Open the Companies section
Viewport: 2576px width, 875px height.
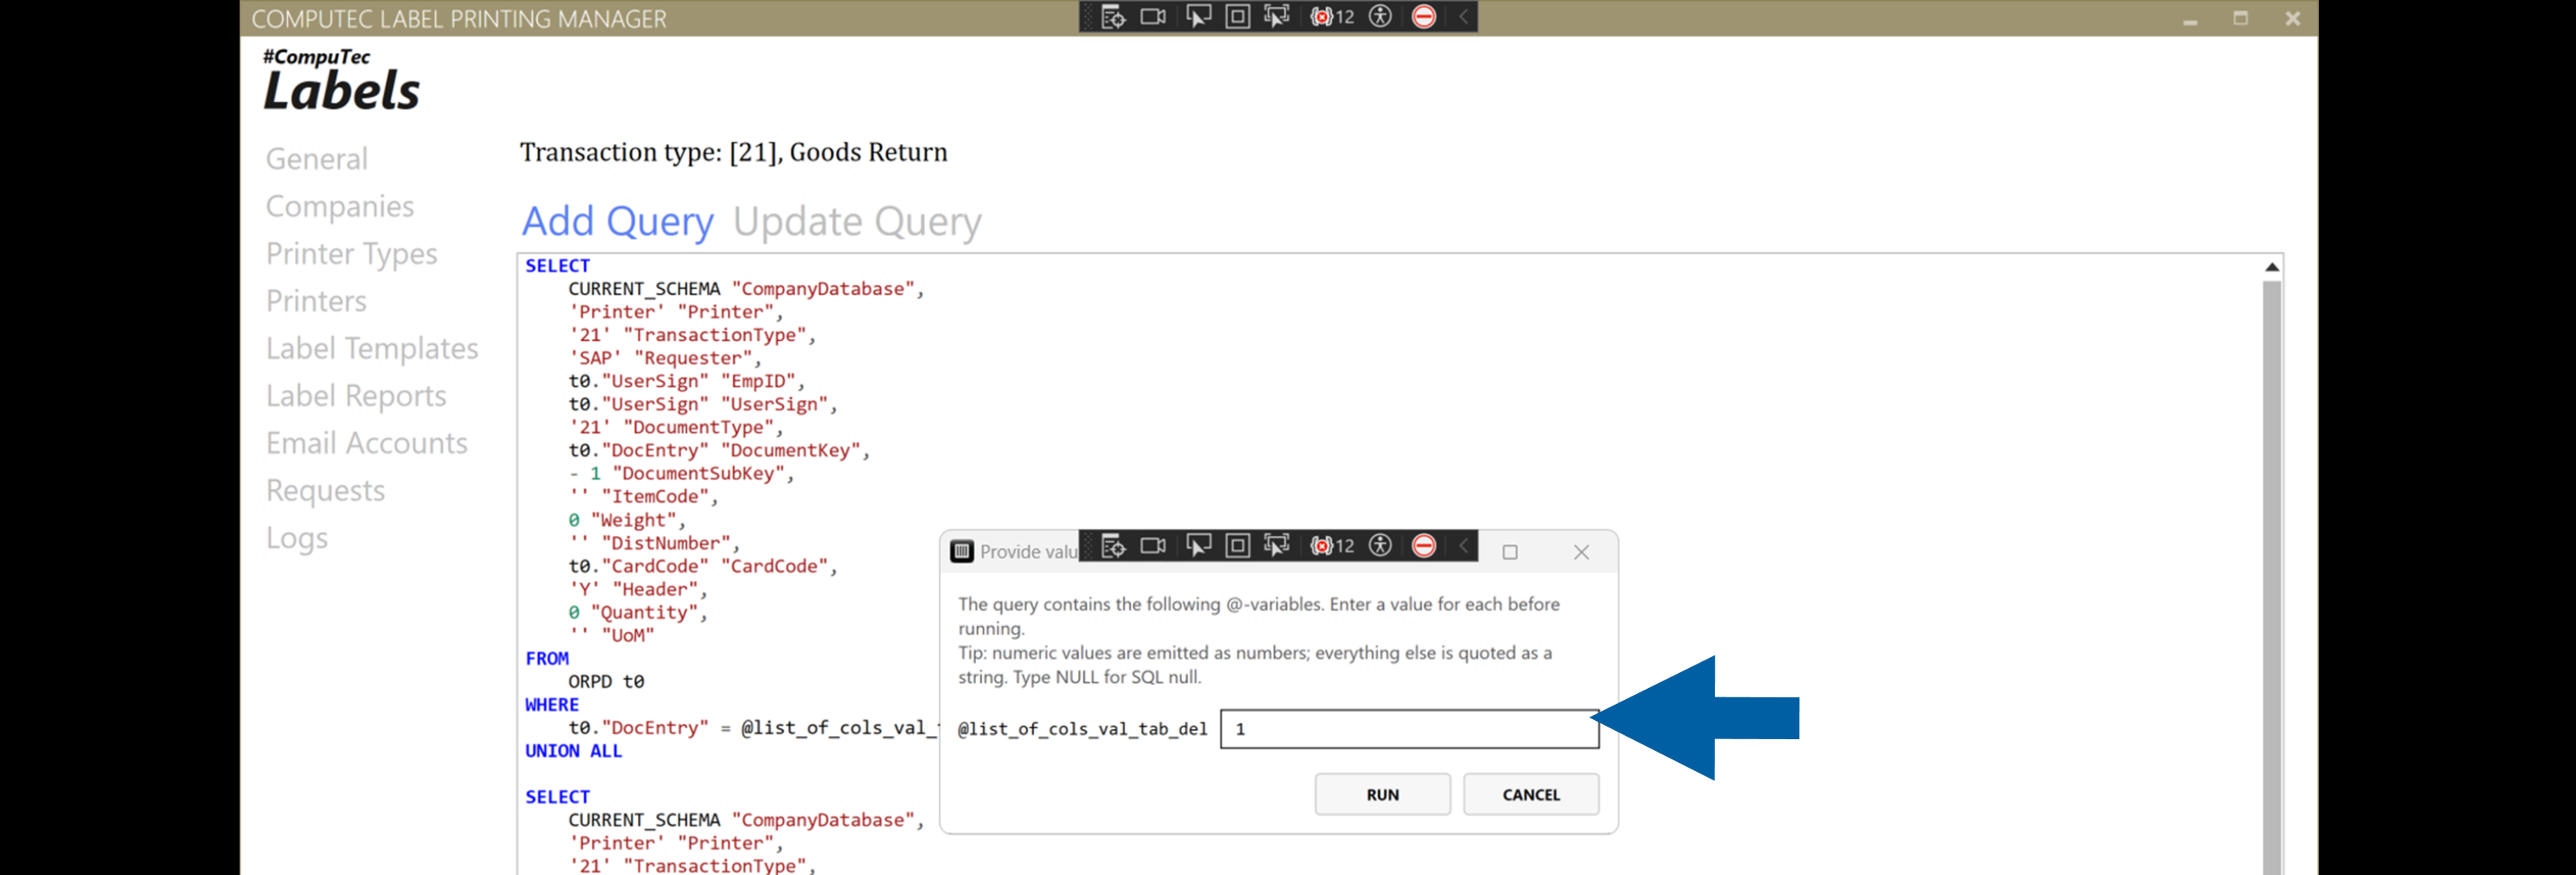pyautogui.click(x=339, y=206)
